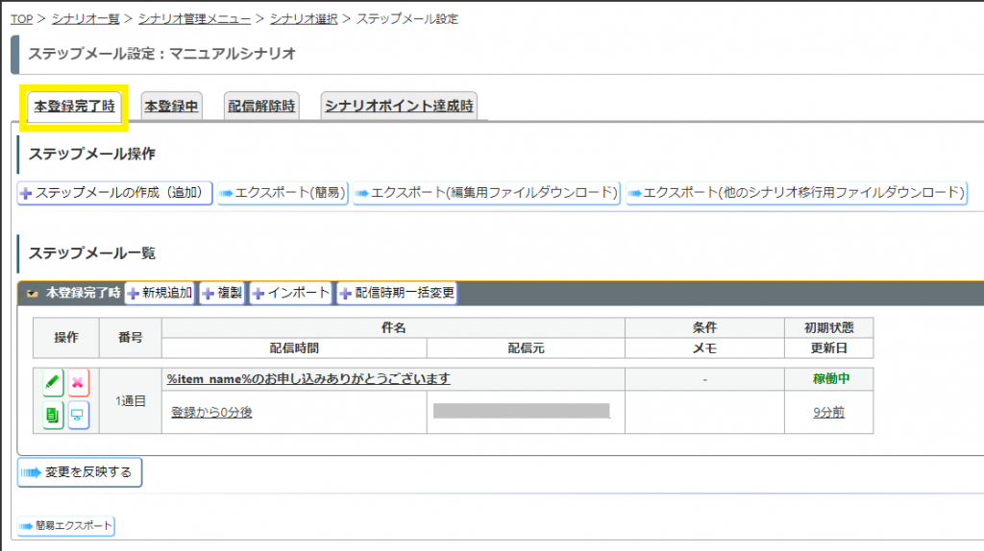Collapse the 本登録完了時 section folder icon
Screen dimensions: 984x551
click(32, 293)
